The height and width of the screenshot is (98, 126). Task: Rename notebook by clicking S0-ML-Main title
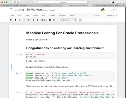pyautogui.click(x=34, y=10)
